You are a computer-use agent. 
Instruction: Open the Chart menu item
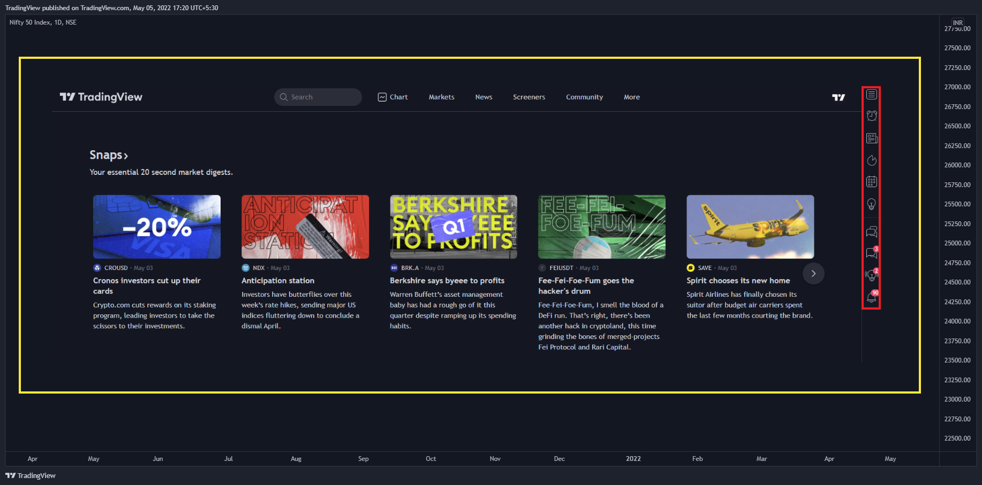(x=393, y=97)
